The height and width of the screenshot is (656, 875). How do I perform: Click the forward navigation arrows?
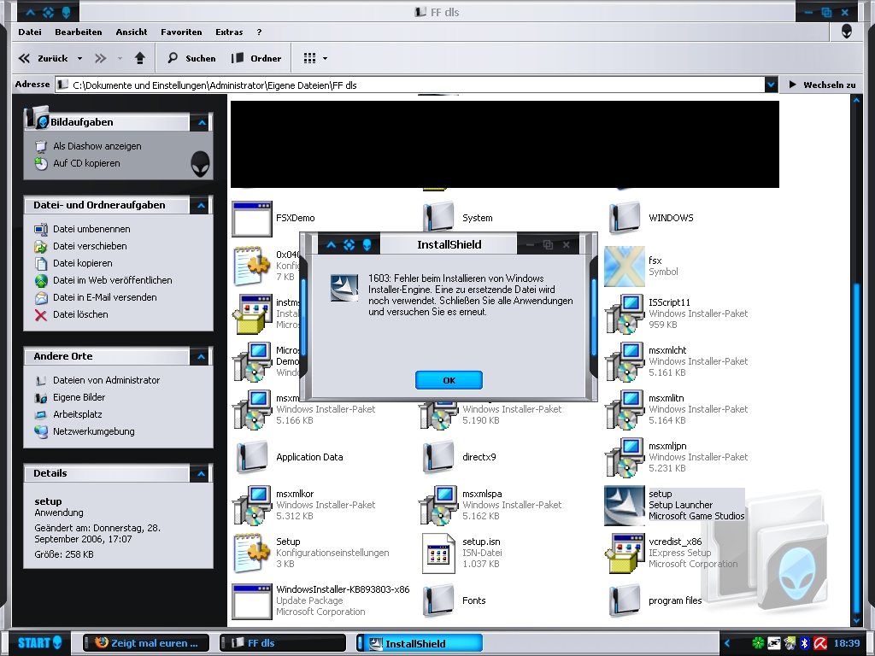tap(101, 58)
